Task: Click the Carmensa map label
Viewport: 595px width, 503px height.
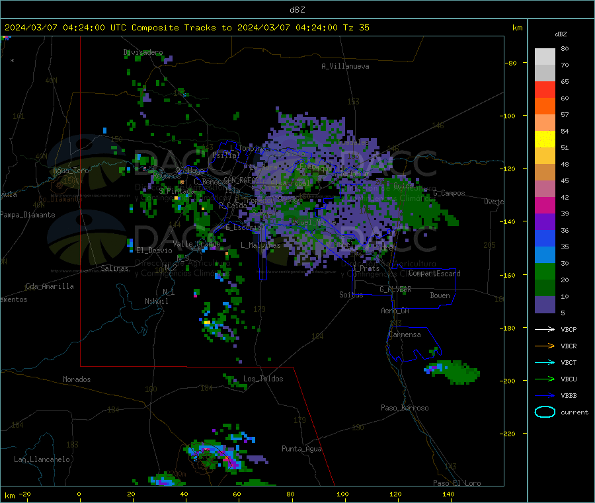Action: (405, 334)
